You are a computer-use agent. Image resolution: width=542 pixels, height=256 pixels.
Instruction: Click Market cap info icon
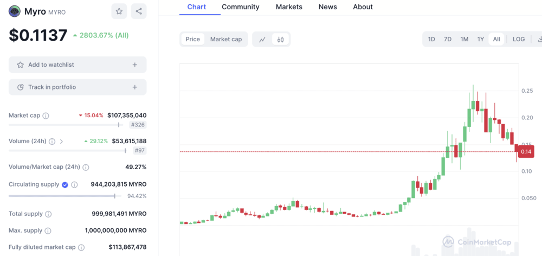[46, 116]
